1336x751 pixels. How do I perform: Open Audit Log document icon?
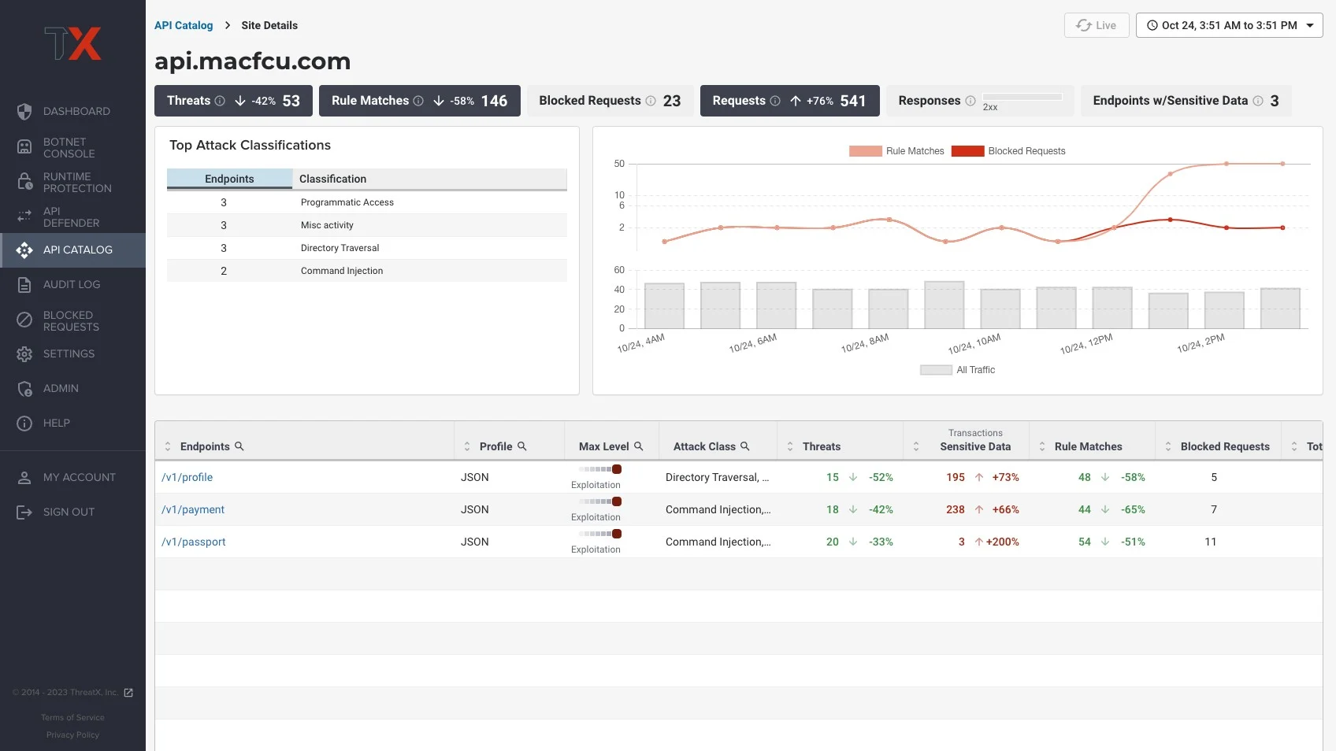click(x=24, y=285)
